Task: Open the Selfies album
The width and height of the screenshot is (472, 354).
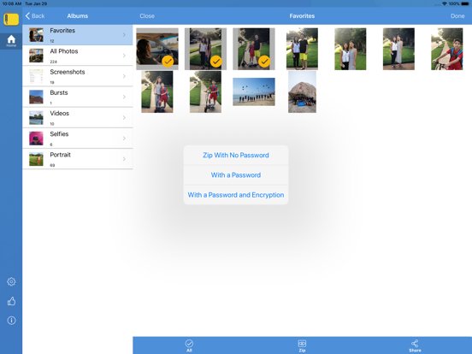Action: [78, 139]
